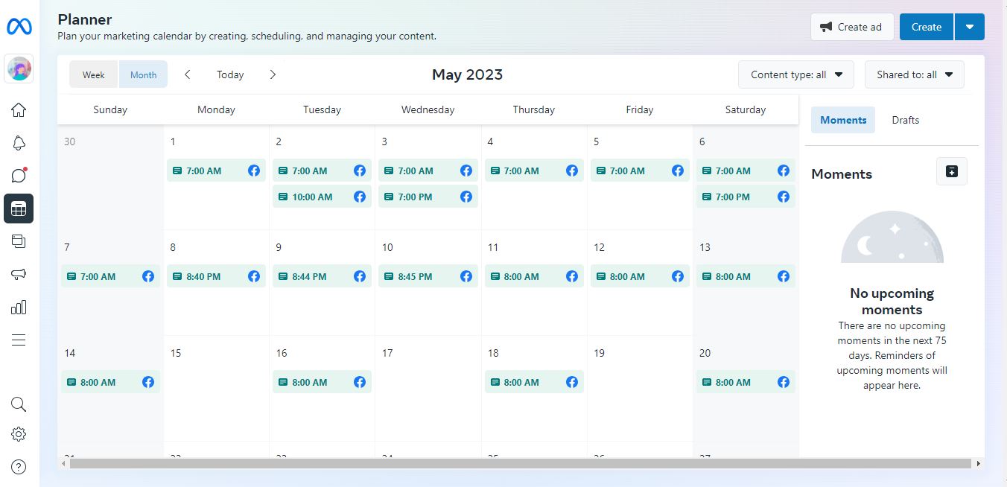
Task: Click the Create ad button
Action: point(851,27)
